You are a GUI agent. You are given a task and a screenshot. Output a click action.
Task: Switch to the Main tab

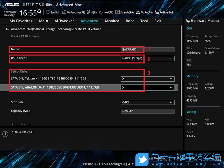(x=43, y=21)
